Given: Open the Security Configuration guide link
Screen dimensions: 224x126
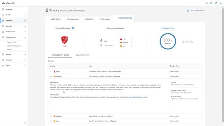Looking at the screenshot, I should pos(138,97).
